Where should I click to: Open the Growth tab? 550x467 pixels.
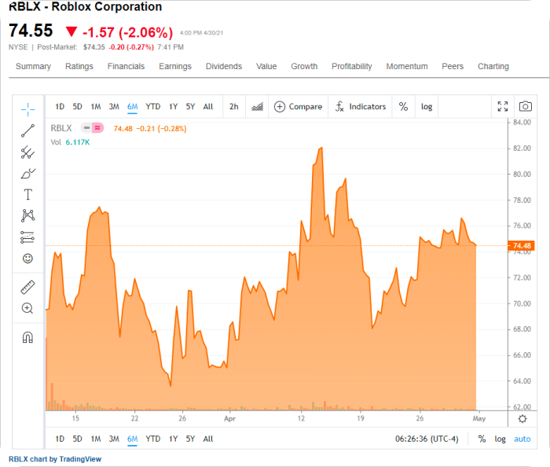pyautogui.click(x=304, y=67)
